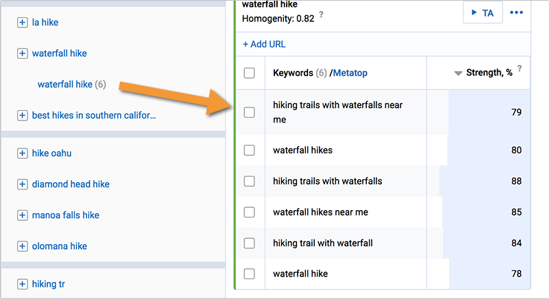Click keyword 'hiking trails with waterfalls'
550x299 pixels.
click(328, 181)
